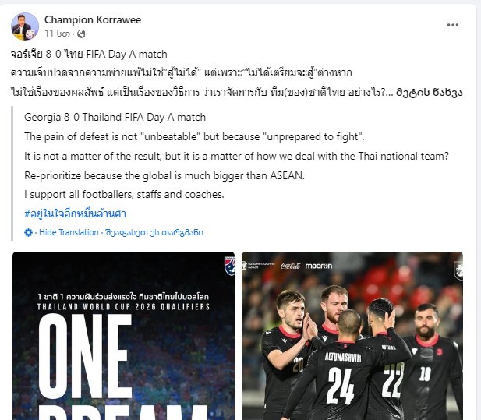Click the Altunashvili number 24 jersey
The width and height of the screenshot is (481, 420).
[x=342, y=379]
